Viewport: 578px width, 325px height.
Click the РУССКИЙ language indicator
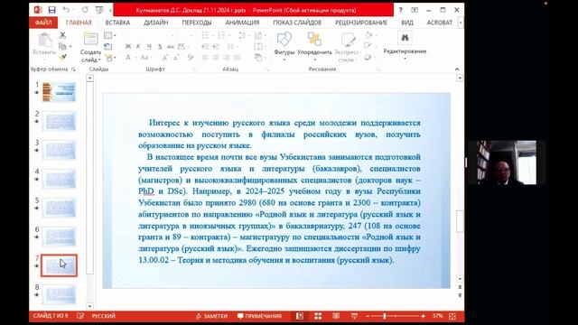tap(104, 316)
